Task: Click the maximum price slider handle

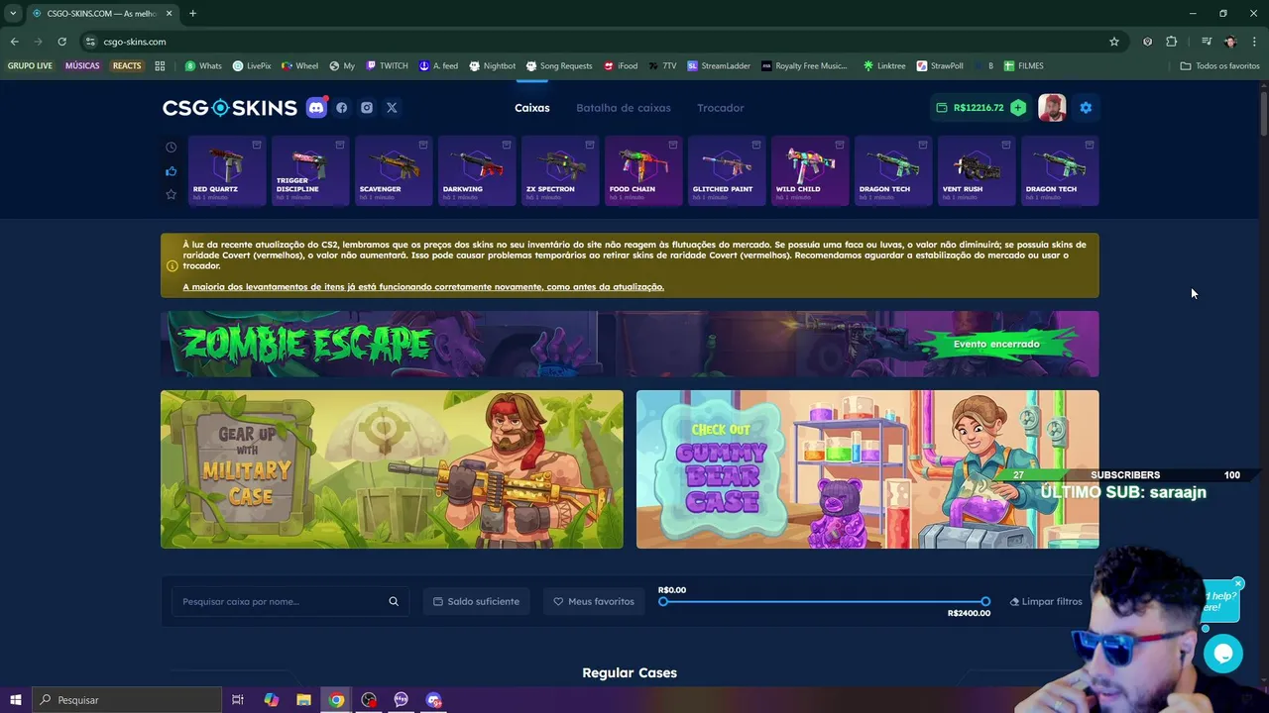Action: point(985,601)
